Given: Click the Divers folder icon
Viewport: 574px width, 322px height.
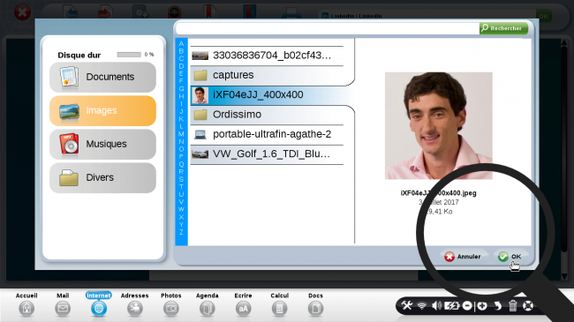Looking at the screenshot, I should tap(69, 178).
